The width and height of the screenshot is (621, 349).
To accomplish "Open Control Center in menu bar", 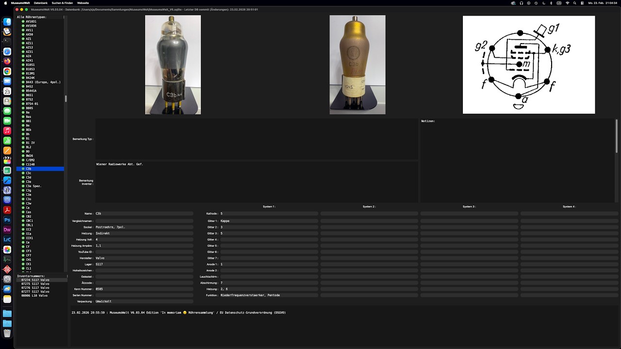I will pos(582,3).
